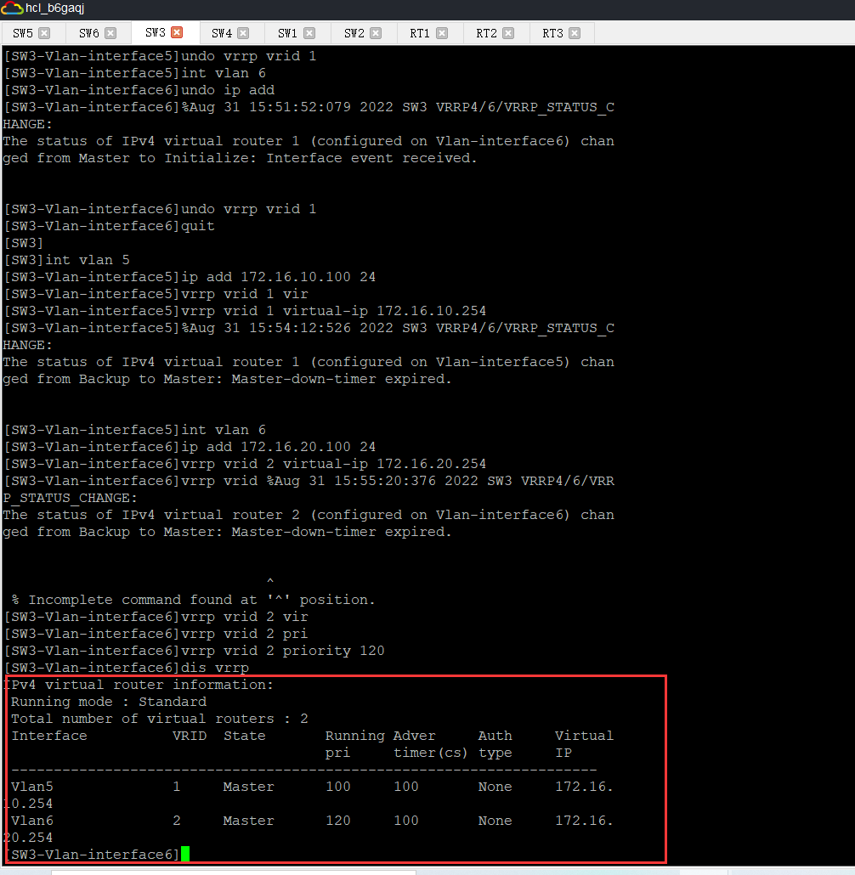Click the 'undo ip add' command line
This screenshot has width=855, height=875.
pyautogui.click(x=139, y=90)
